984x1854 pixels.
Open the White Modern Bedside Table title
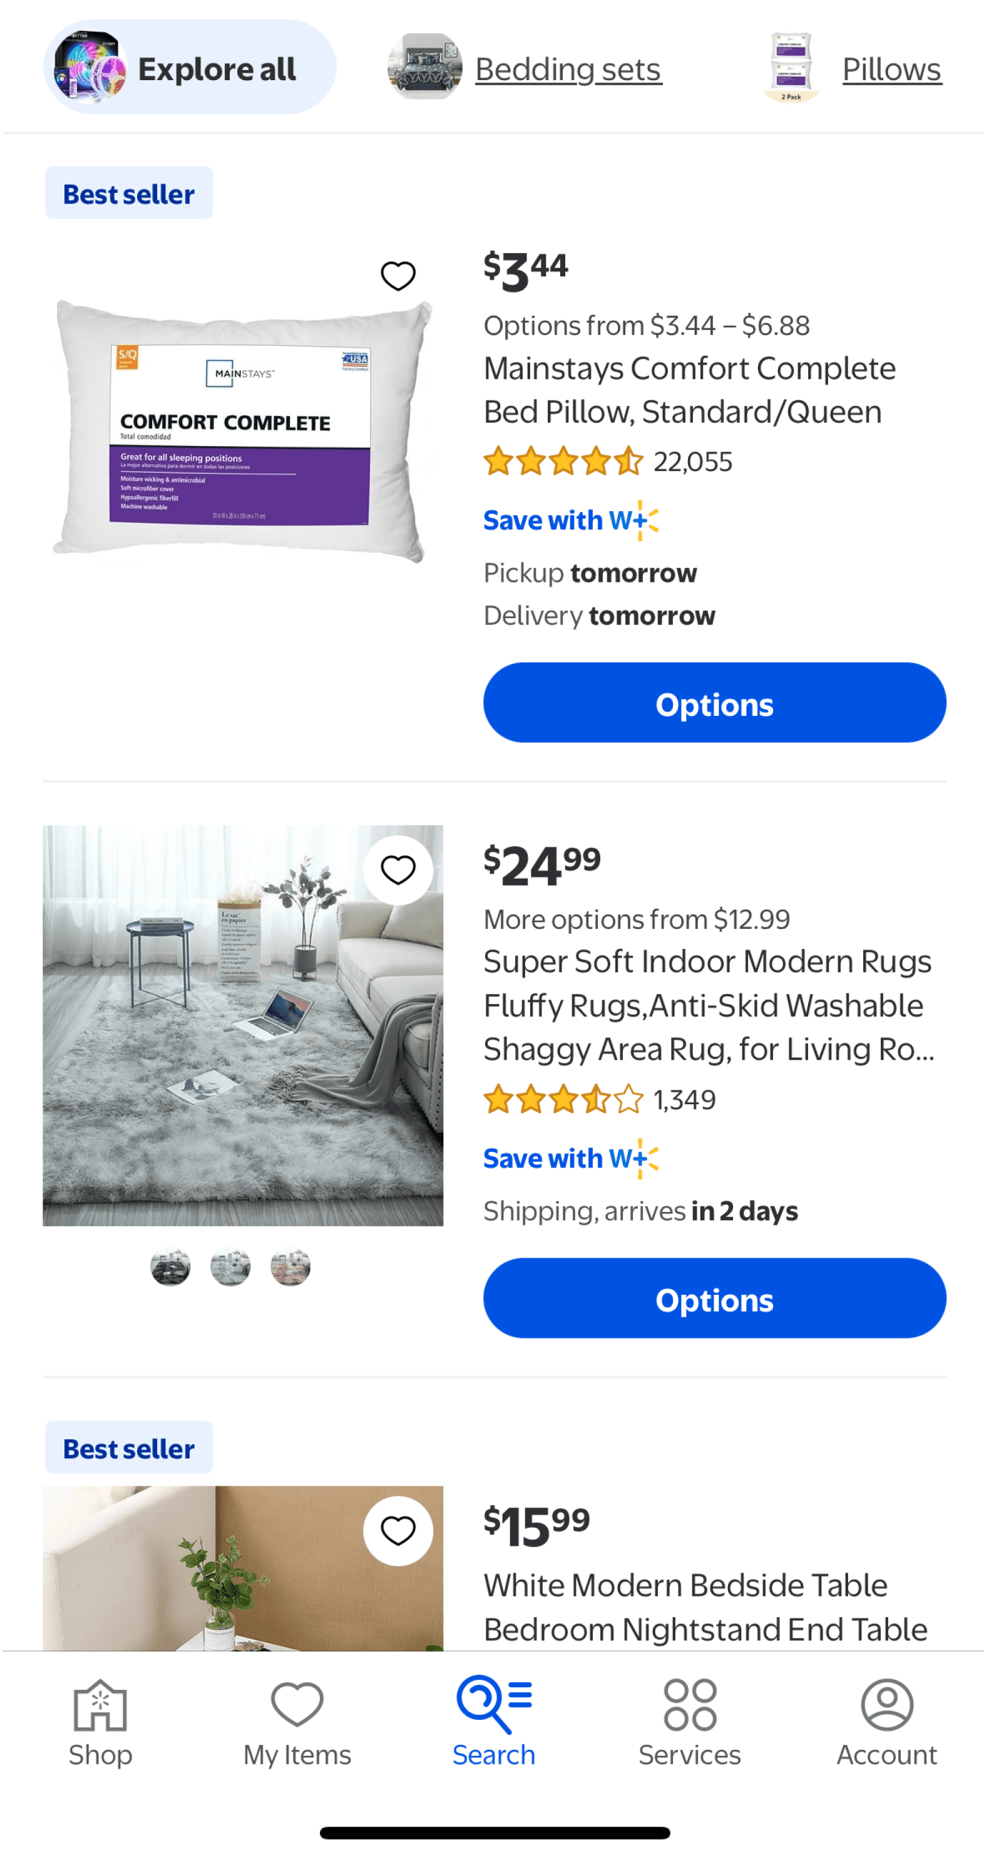tap(705, 1607)
